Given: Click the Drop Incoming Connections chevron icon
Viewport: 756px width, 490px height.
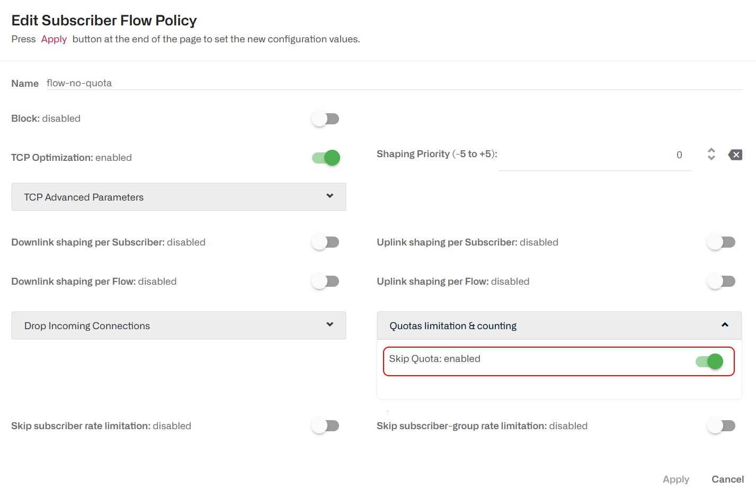Looking at the screenshot, I should (x=330, y=324).
